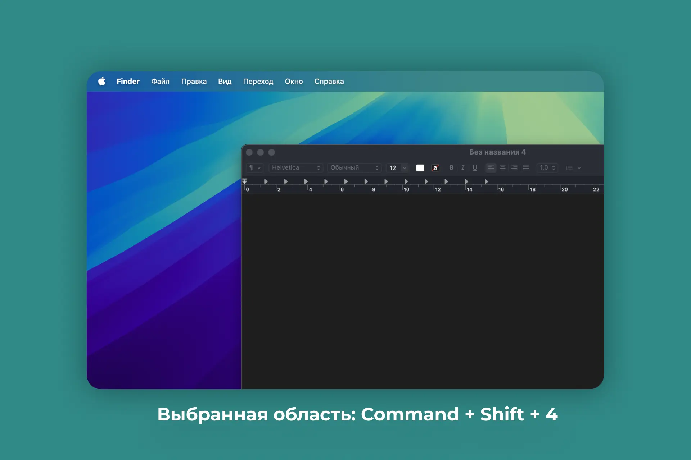This screenshot has height=460, width=691.
Task: Open the Helvetica font family dropdown
Action: [296, 168]
